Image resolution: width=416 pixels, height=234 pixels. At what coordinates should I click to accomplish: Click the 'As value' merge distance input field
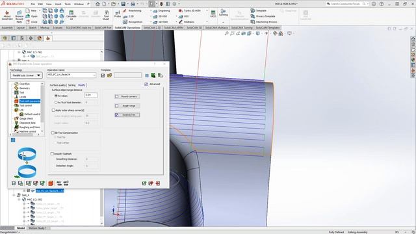click(x=91, y=95)
